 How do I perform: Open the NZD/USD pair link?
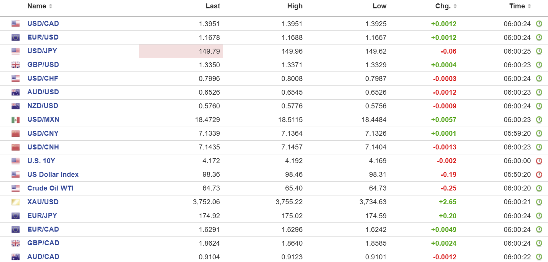(43, 106)
